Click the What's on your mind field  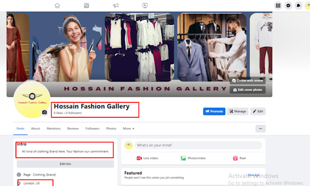pos(198,145)
